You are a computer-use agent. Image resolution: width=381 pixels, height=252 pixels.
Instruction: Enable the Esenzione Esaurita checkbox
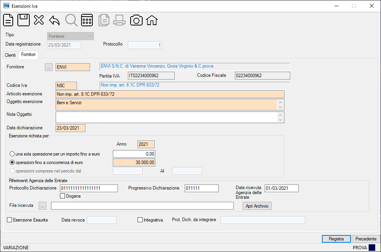click(10, 220)
